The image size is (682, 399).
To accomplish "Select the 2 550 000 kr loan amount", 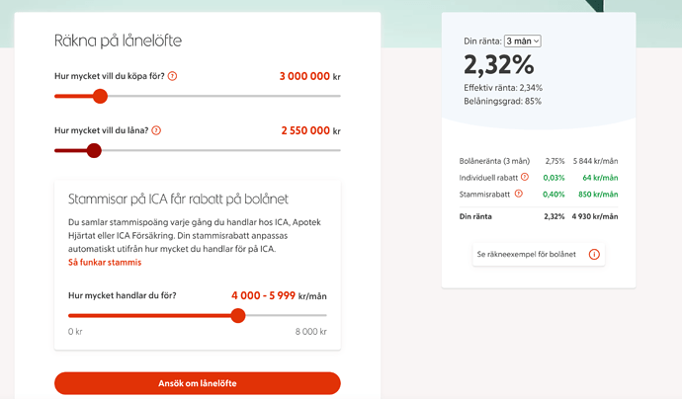I will [x=310, y=130].
